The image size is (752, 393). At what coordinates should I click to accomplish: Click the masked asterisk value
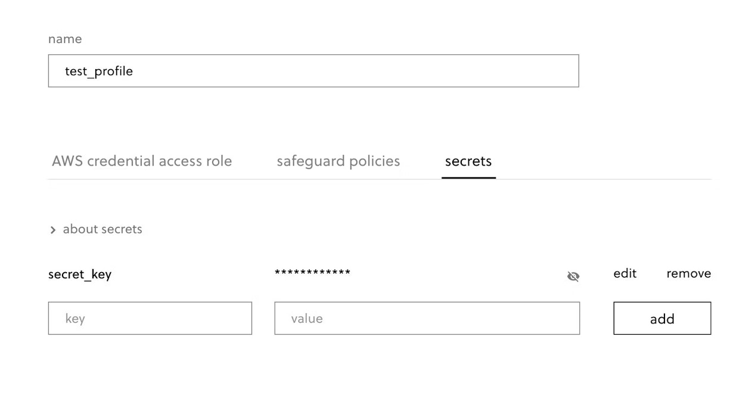point(312,273)
